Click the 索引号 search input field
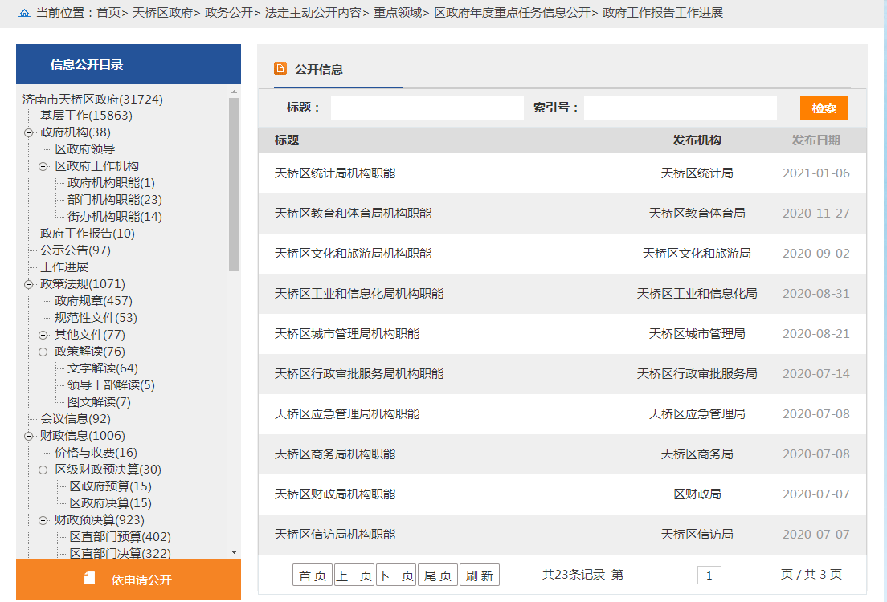 680,108
